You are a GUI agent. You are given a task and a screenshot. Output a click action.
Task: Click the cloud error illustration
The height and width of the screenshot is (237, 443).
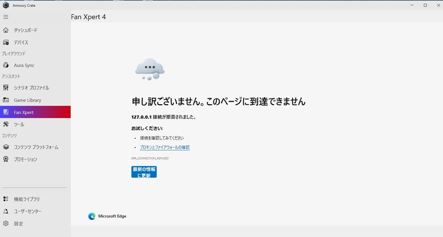[x=150, y=69]
